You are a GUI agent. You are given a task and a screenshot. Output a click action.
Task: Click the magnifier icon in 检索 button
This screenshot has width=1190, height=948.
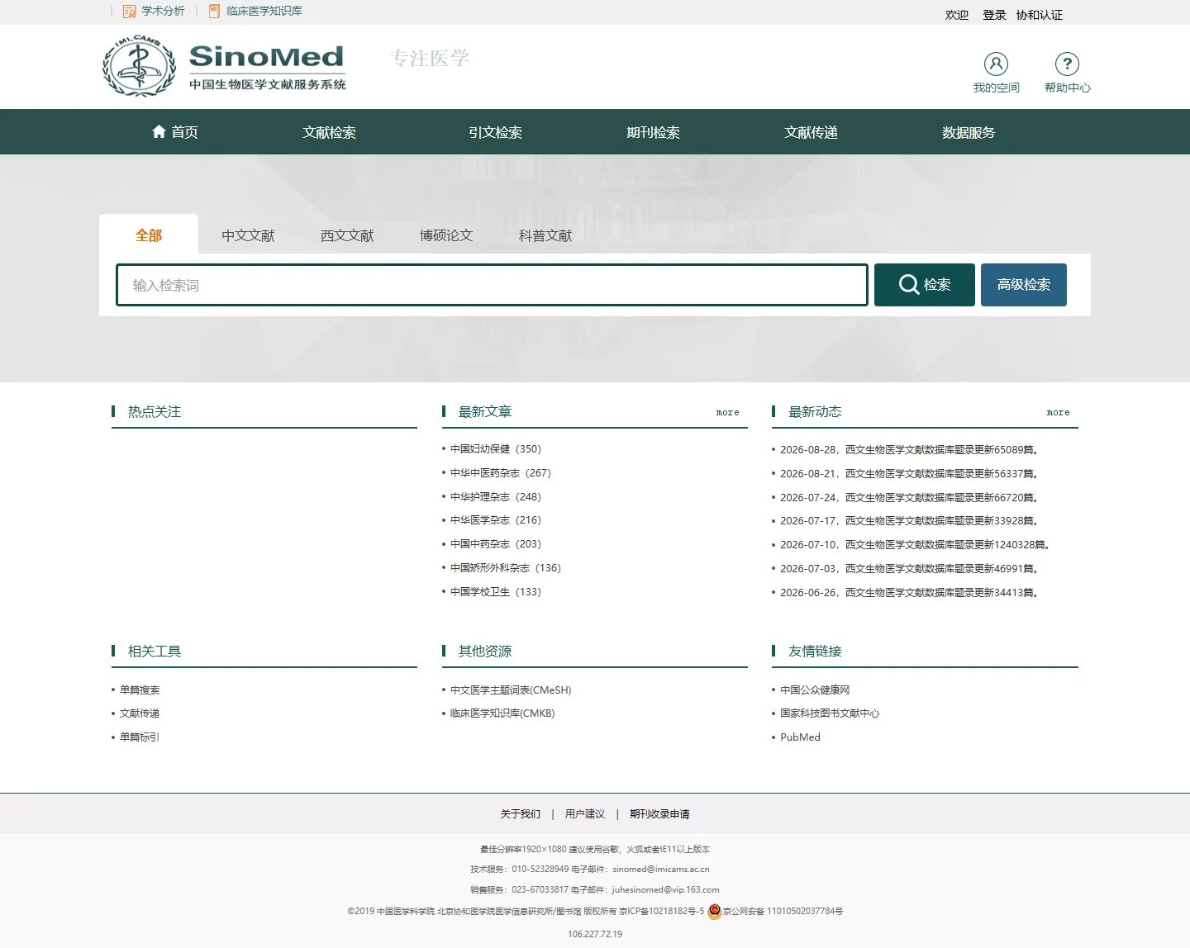click(909, 284)
